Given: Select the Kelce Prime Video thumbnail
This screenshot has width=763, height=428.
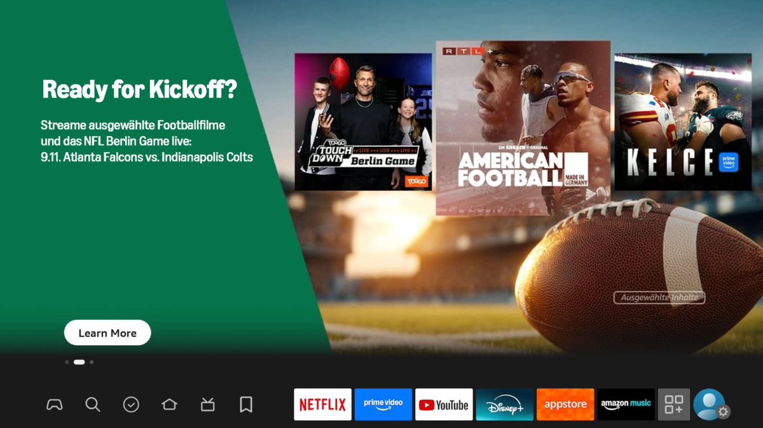Looking at the screenshot, I should [683, 121].
